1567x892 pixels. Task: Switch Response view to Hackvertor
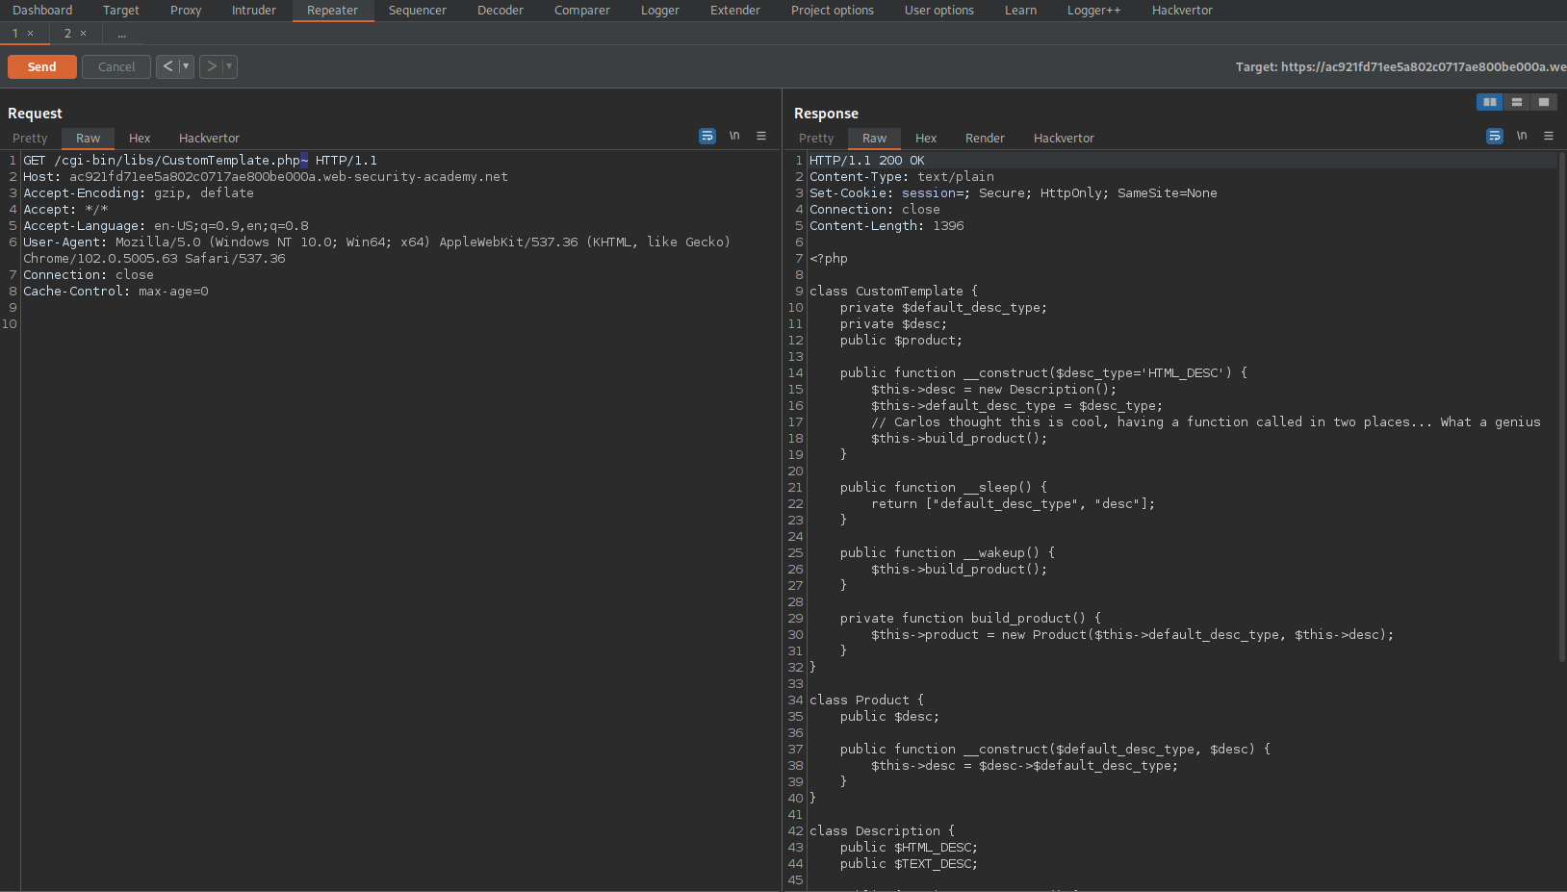(1065, 139)
